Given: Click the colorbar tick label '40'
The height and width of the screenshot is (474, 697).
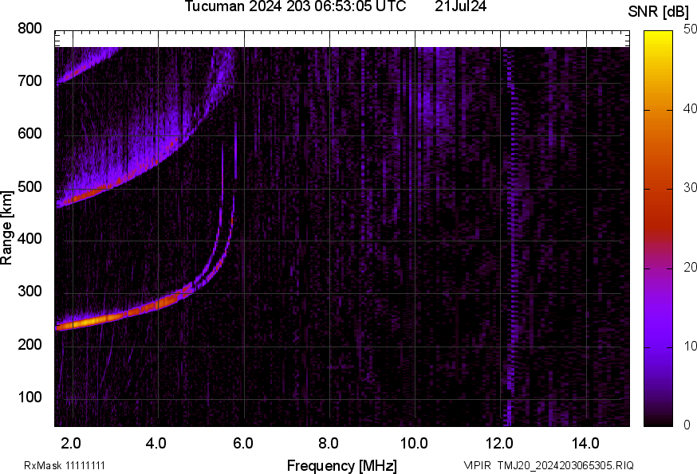Looking at the screenshot, I should [690, 108].
